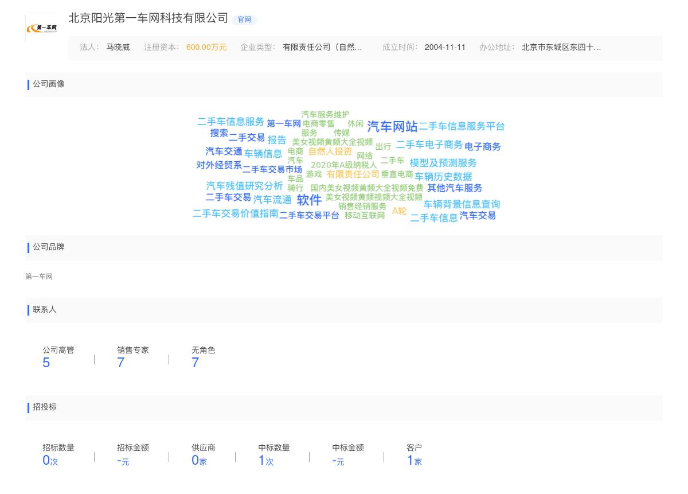
Task: Click word cloud tag 二手车电子商务
Action: 429,145
